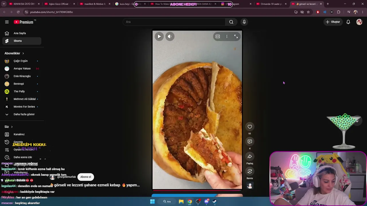The image size is (367, 206).
Task: Open the Chrome extensions puzzle menu
Action: point(339,12)
